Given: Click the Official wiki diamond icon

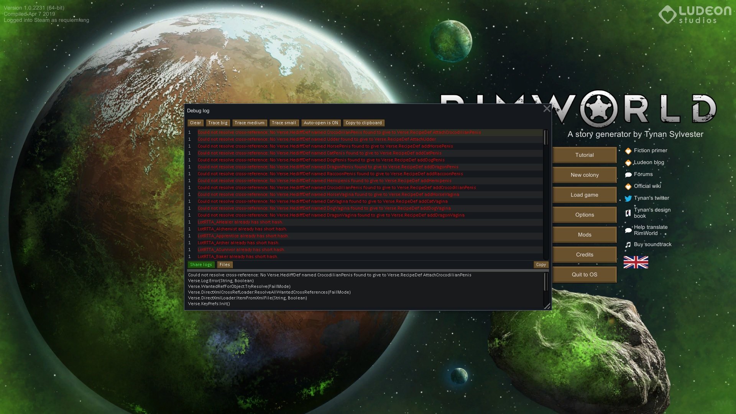Looking at the screenshot, I should pos(628,186).
